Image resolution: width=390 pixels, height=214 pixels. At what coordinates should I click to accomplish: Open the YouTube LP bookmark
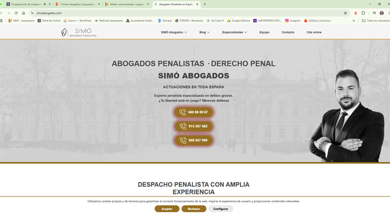point(215,20)
